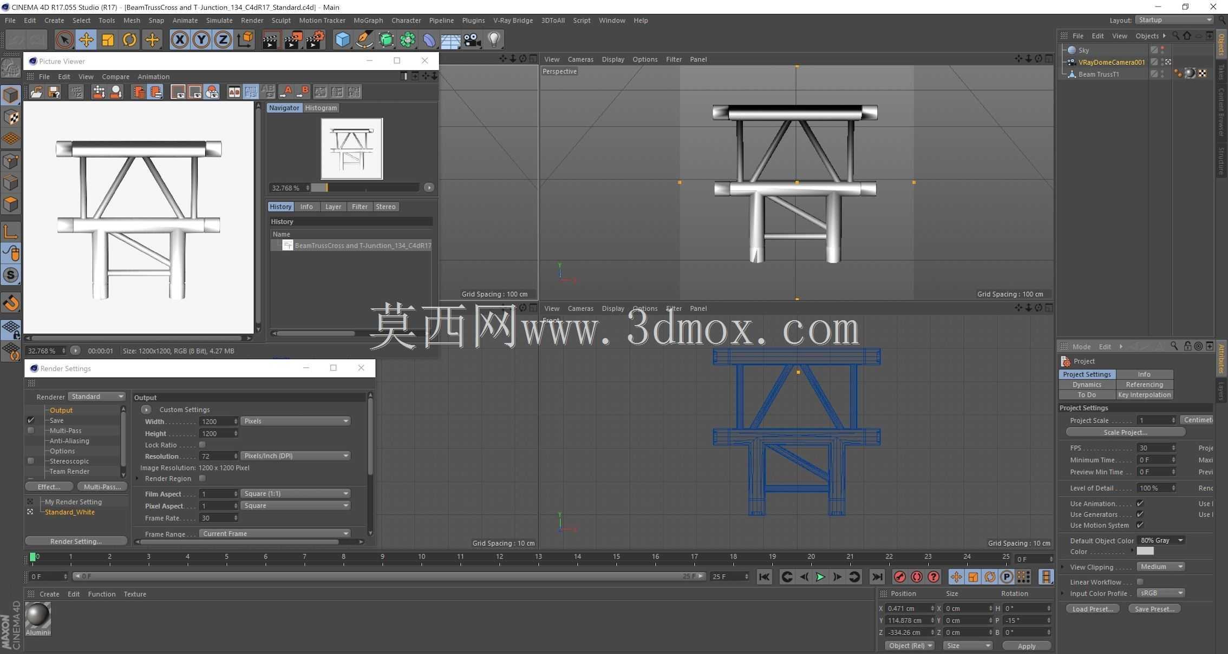Open Film Aspect Square (1:1) dropdown
The height and width of the screenshot is (654, 1228).
(296, 493)
